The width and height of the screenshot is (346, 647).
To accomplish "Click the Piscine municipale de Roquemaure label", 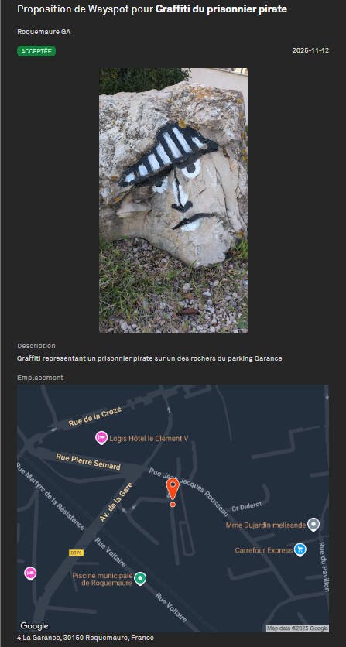I will pyautogui.click(x=102, y=579).
